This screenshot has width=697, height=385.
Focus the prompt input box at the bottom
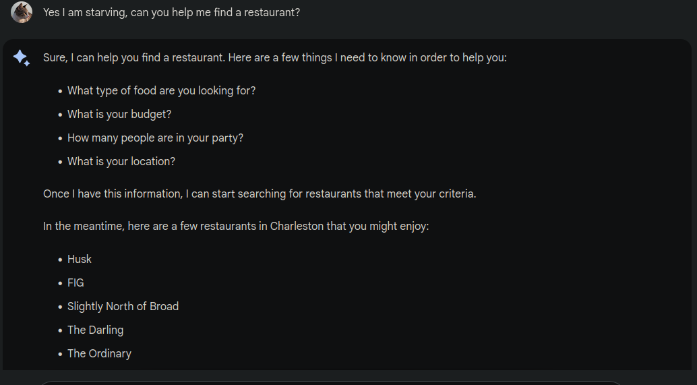pyautogui.click(x=330, y=382)
